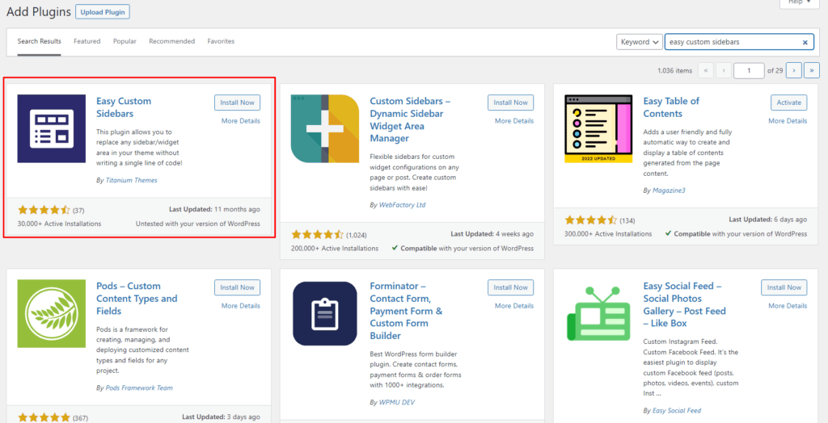Open the Easy Table of Contents title link
Screen dimensions: 828x423
671,107
